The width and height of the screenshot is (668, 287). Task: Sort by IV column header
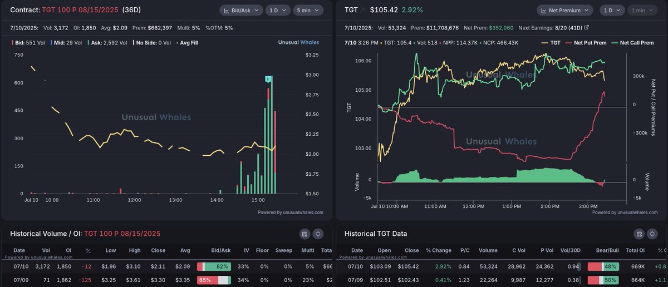pyautogui.click(x=246, y=251)
